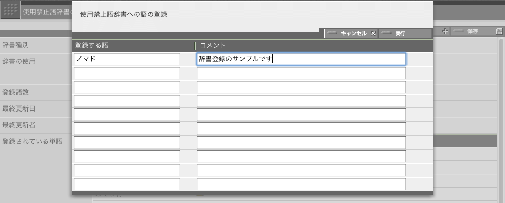Click the fifth row コメント field
This screenshot has height=203, width=505.
click(301, 115)
